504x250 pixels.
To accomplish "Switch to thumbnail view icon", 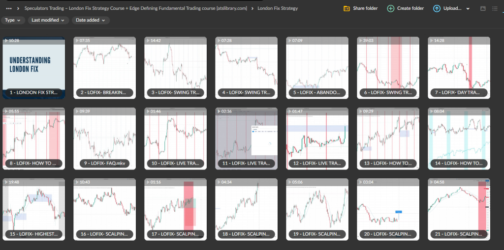I will (483, 9).
